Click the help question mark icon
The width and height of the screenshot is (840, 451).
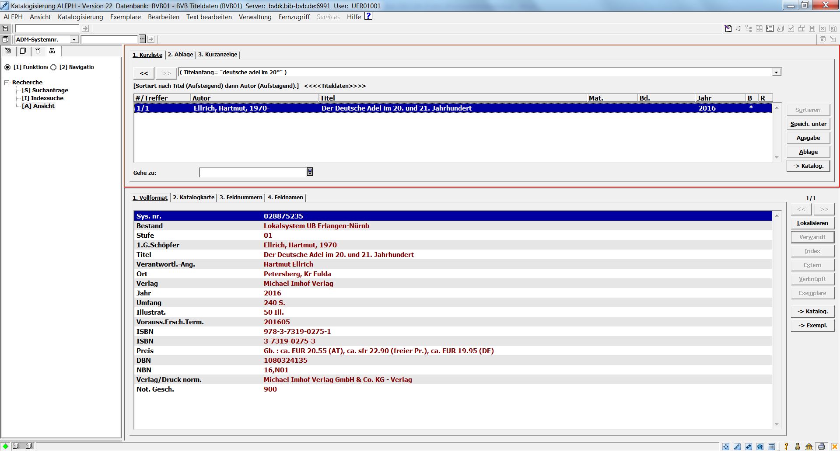coord(368,16)
